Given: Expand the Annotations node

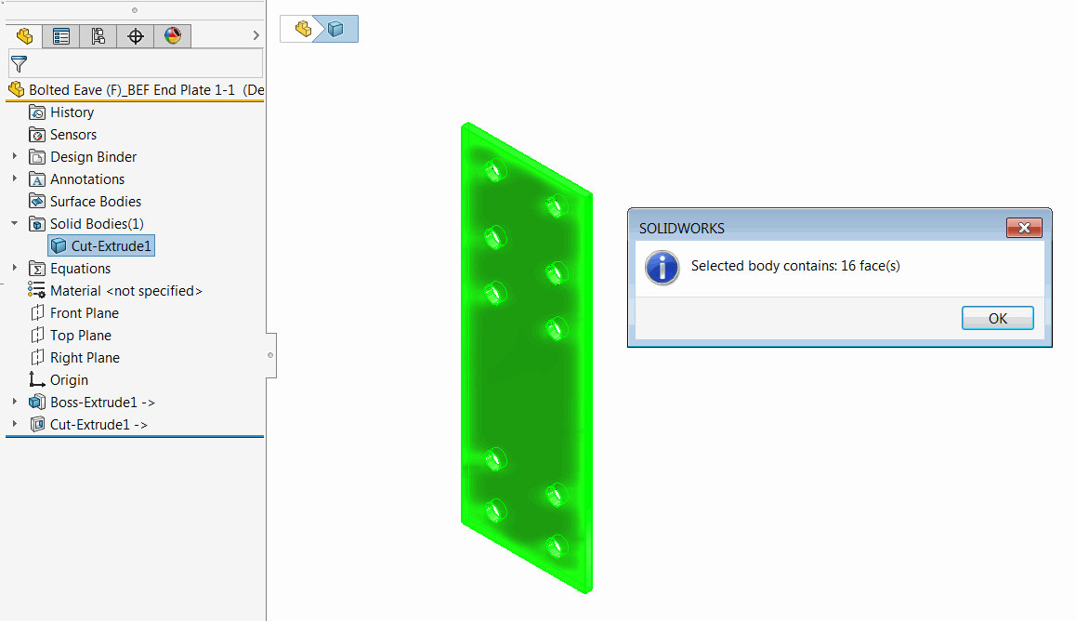Looking at the screenshot, I should click(15, 178).
